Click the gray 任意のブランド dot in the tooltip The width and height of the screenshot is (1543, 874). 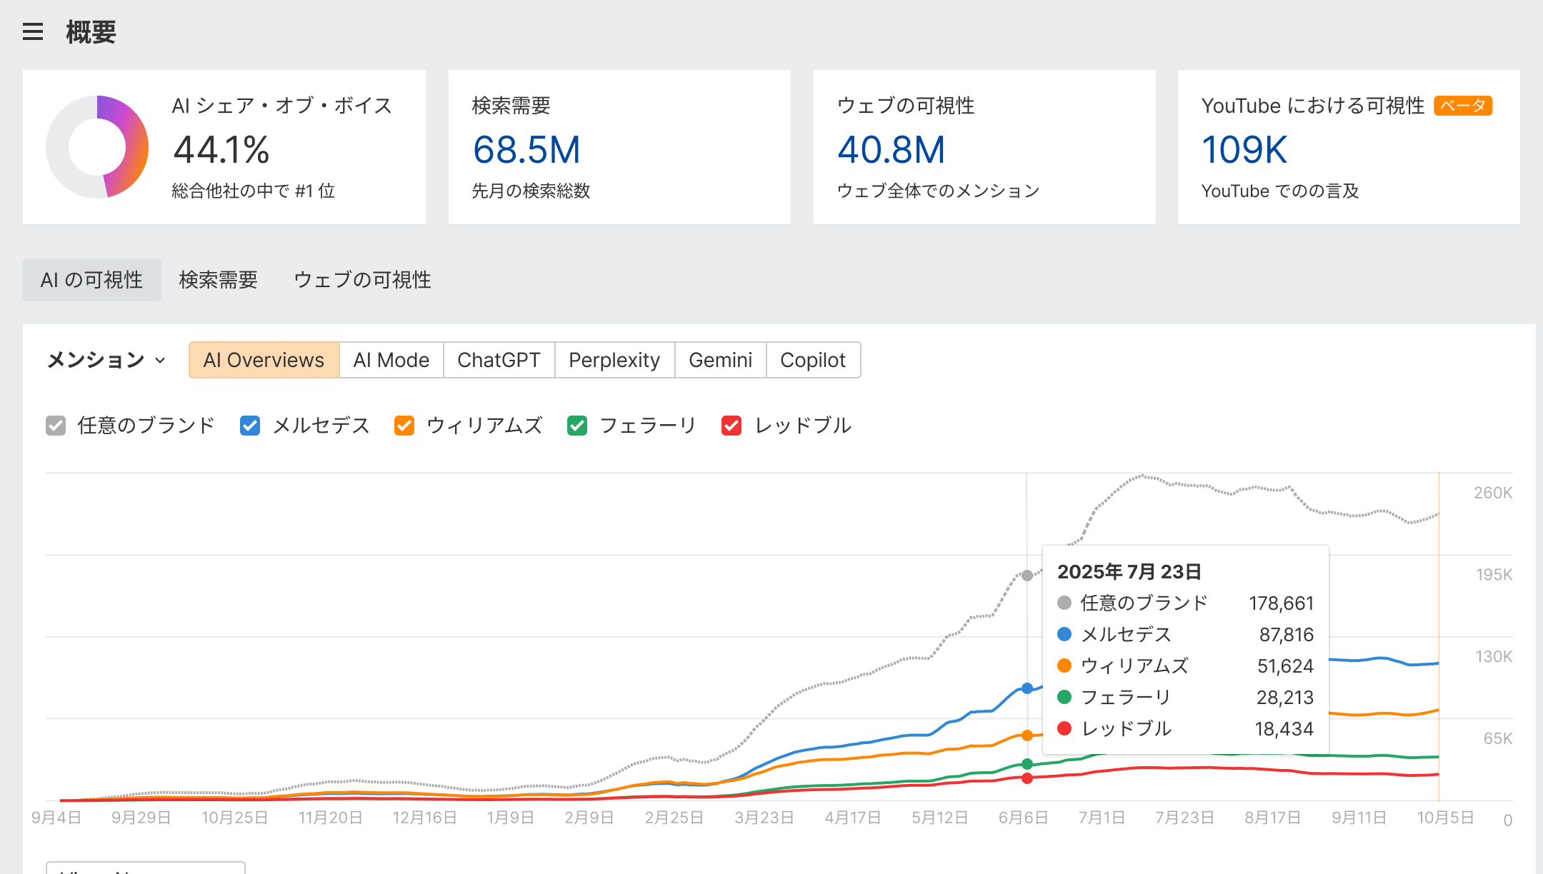[x=1066, y=603]
